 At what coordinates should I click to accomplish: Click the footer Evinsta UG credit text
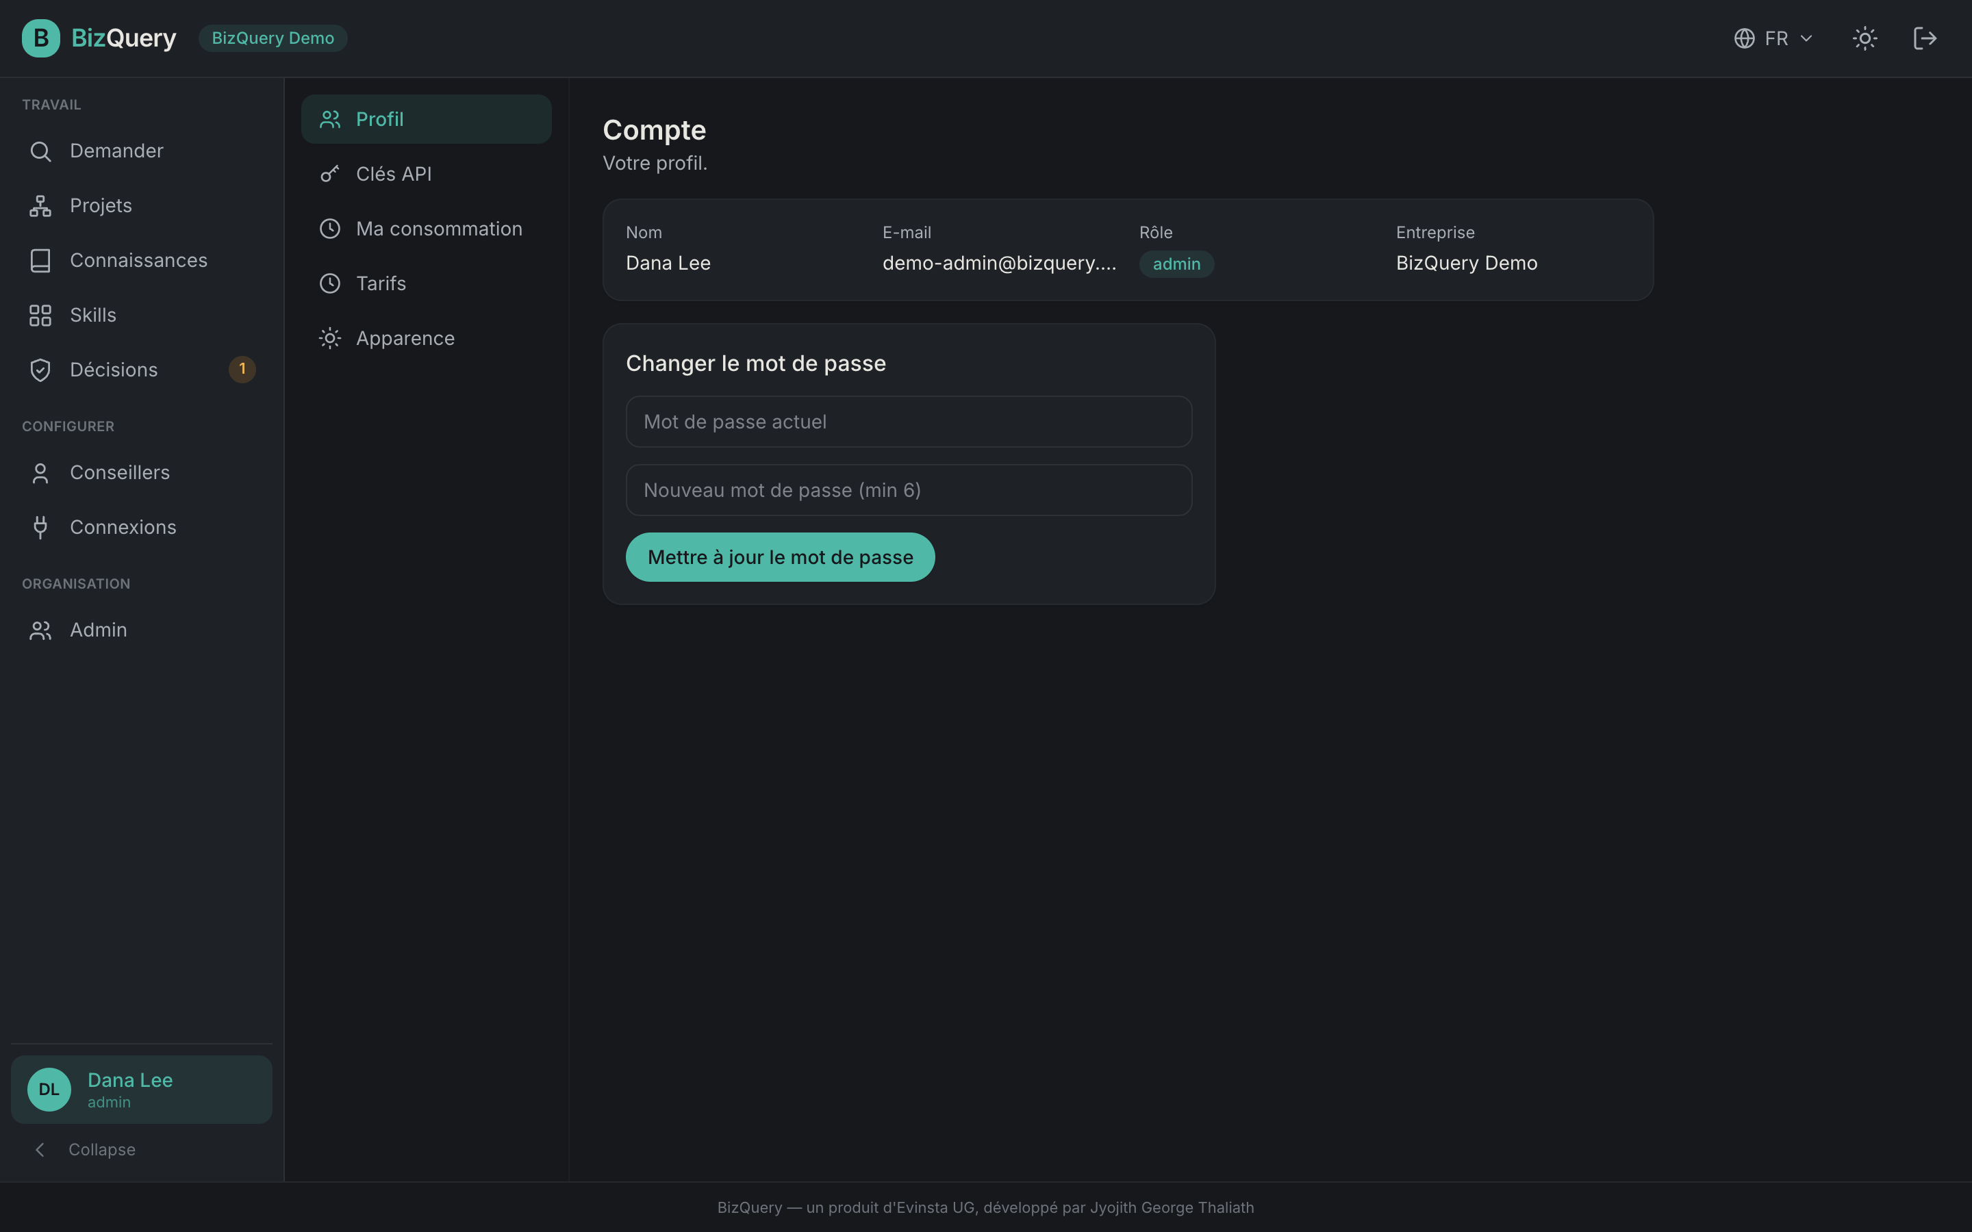(985, 1207)
